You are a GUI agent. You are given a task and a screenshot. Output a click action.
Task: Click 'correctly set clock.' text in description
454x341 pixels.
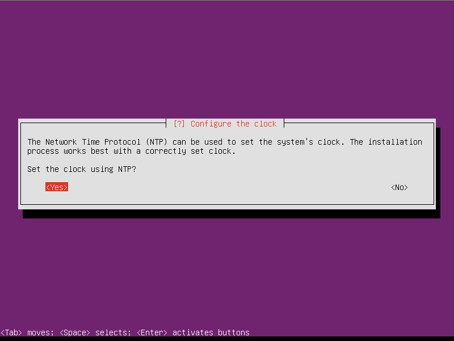(190, 151)
